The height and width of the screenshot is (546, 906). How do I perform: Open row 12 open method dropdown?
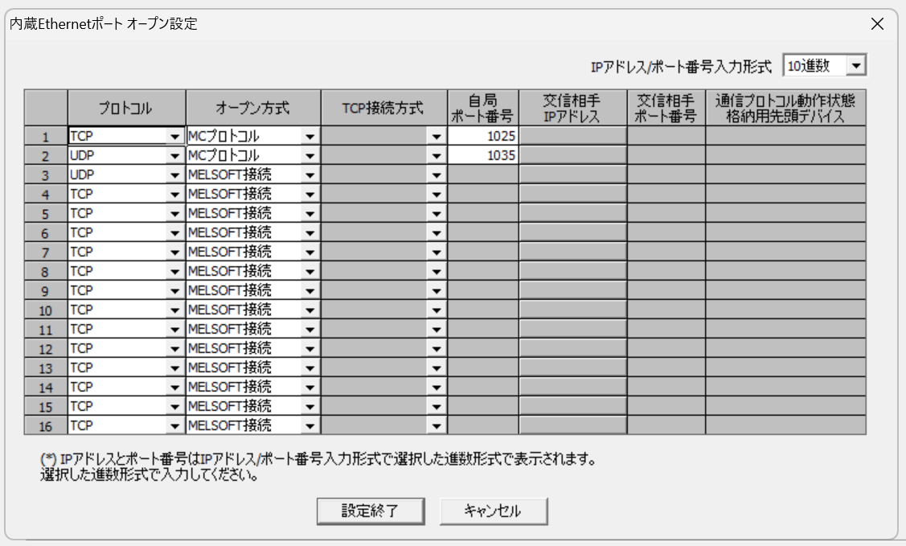[310, 348]
